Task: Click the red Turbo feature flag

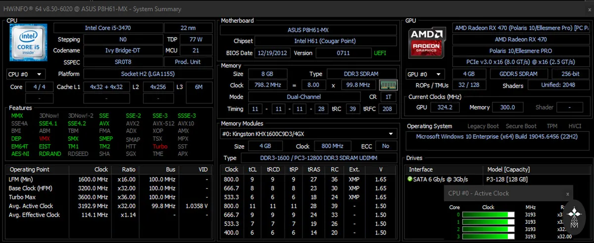Action: [160, 147]
